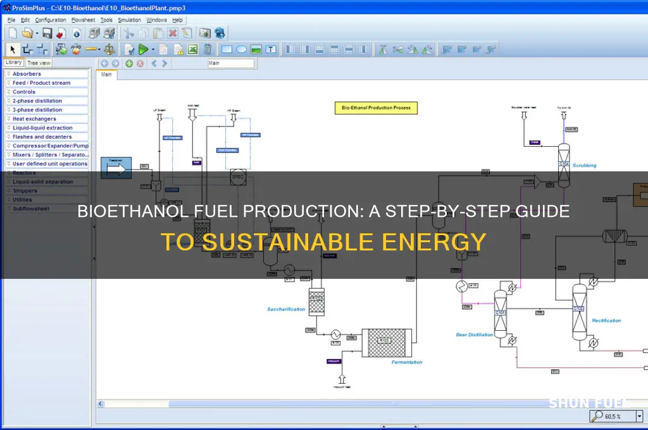
Task: Switch to the Library tab
Action: coord(14,63)
